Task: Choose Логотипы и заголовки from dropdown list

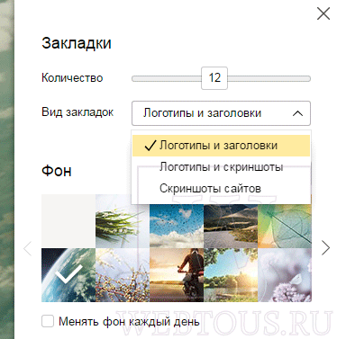Action: (x=221, y=146)
